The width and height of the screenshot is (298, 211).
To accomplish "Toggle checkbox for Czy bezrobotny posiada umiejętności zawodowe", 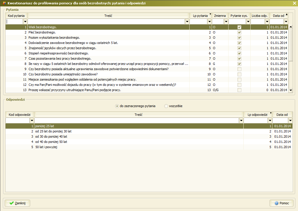I will point(239,74).
